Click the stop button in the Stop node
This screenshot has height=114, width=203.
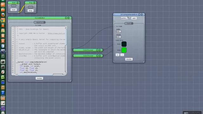pyautogui.click(x=30, y=10)
